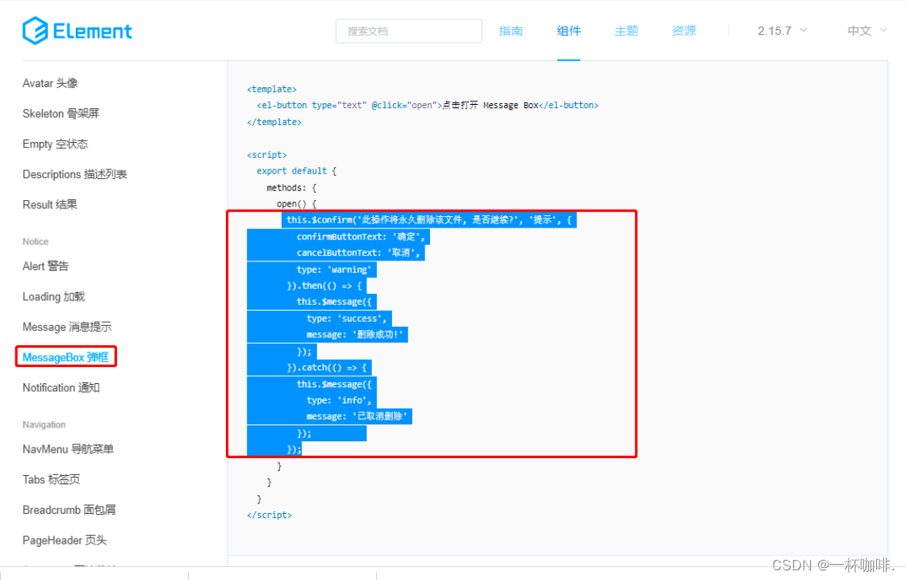The image size is (906, 580).
Task: Open Message 消息提示 in sidebar
Action: [67, 327]
